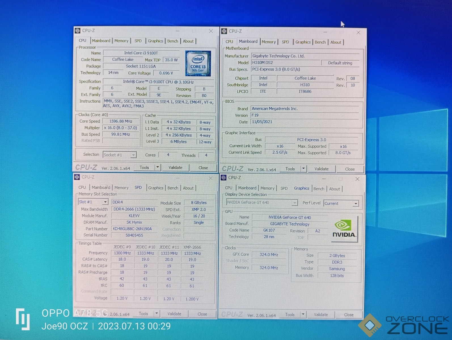The width and height of the screenshot is (452, 340).
Task: Open Graphics tab in SPD window
Action: 156,188
